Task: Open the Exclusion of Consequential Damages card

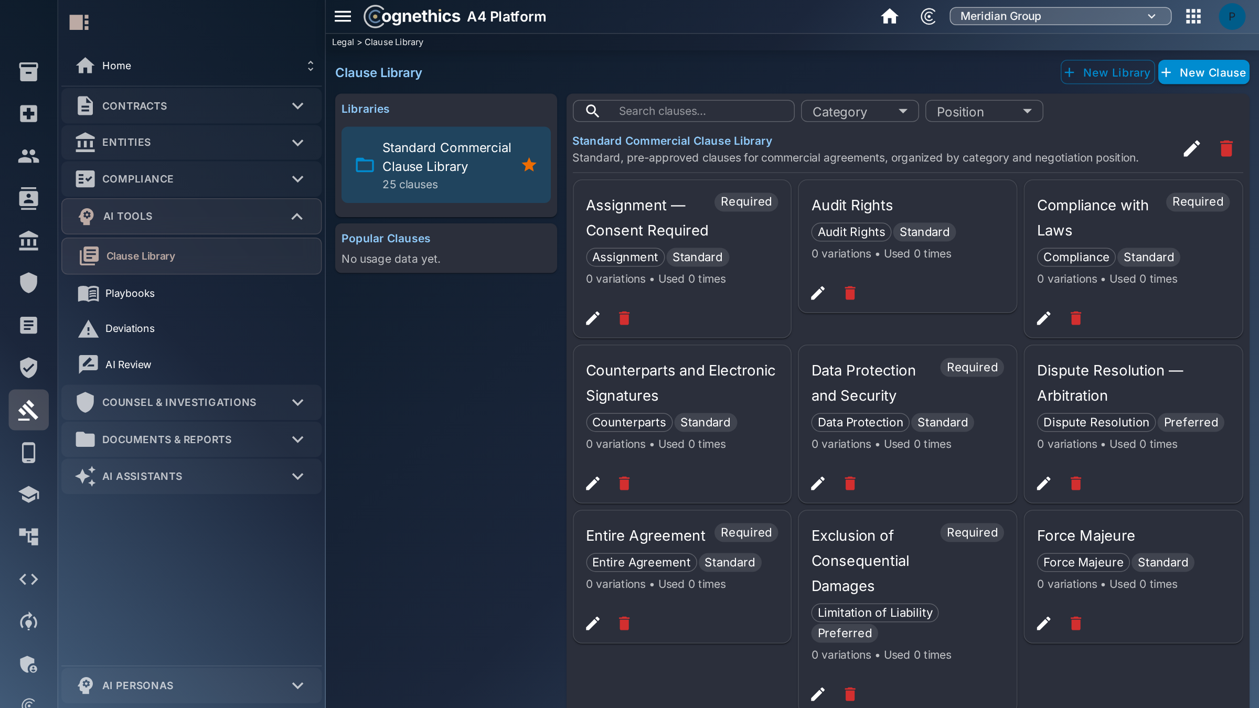Action: [907, 608]
